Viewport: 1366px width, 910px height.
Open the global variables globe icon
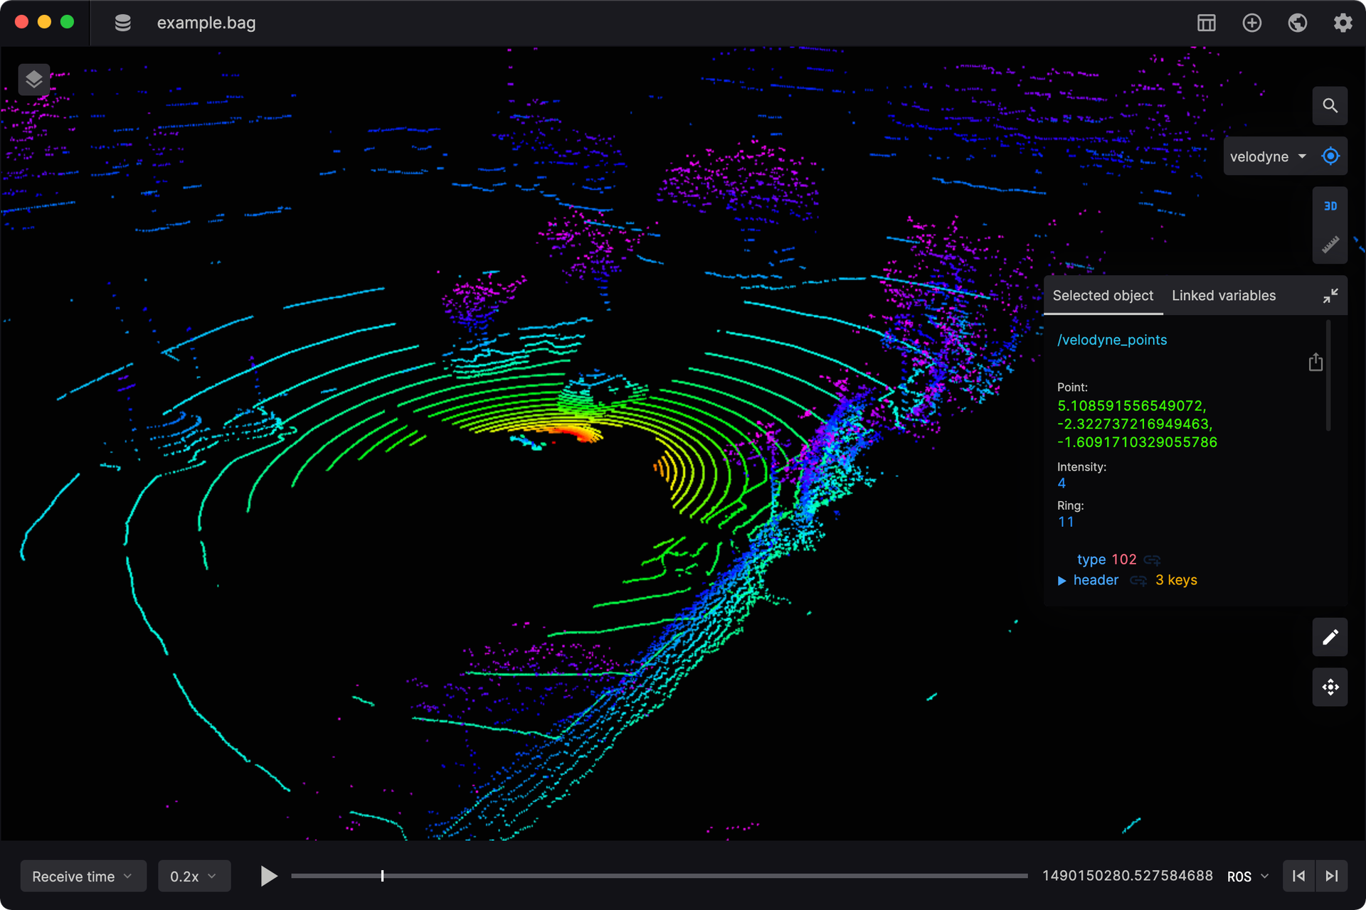click(1297, 23)
